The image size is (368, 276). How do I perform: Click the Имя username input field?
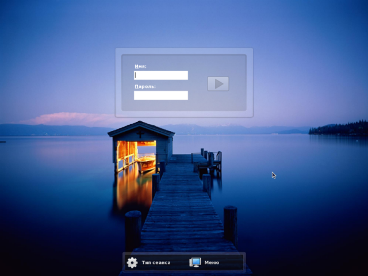coord(161,75)
